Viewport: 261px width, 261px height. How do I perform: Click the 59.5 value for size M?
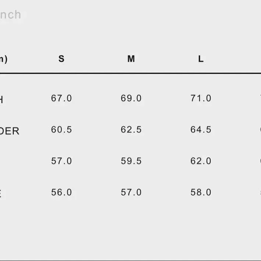click(x=131, y=161)
